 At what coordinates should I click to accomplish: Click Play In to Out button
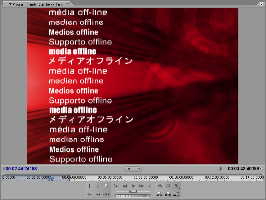106,194
